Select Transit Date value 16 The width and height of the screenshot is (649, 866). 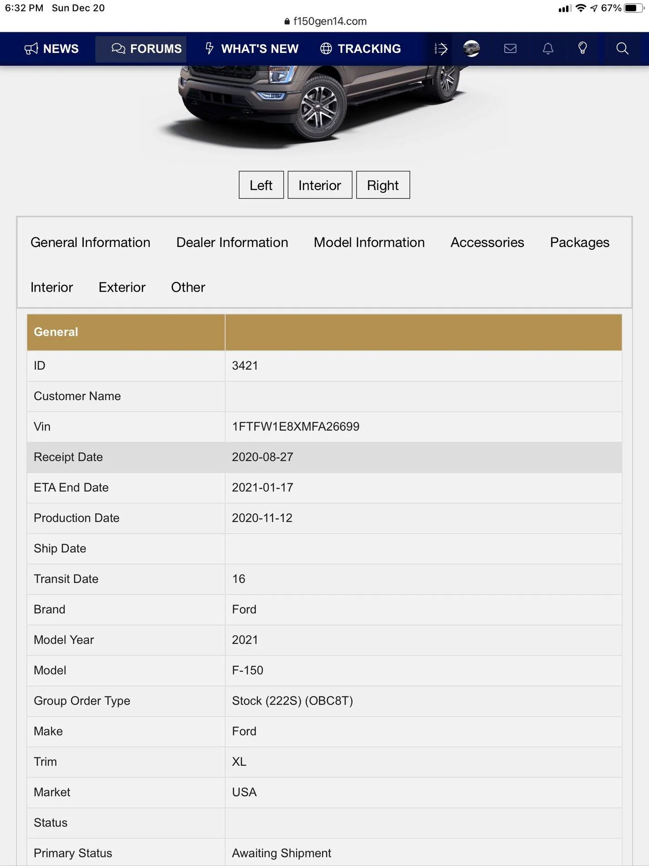tap(239, 579)
